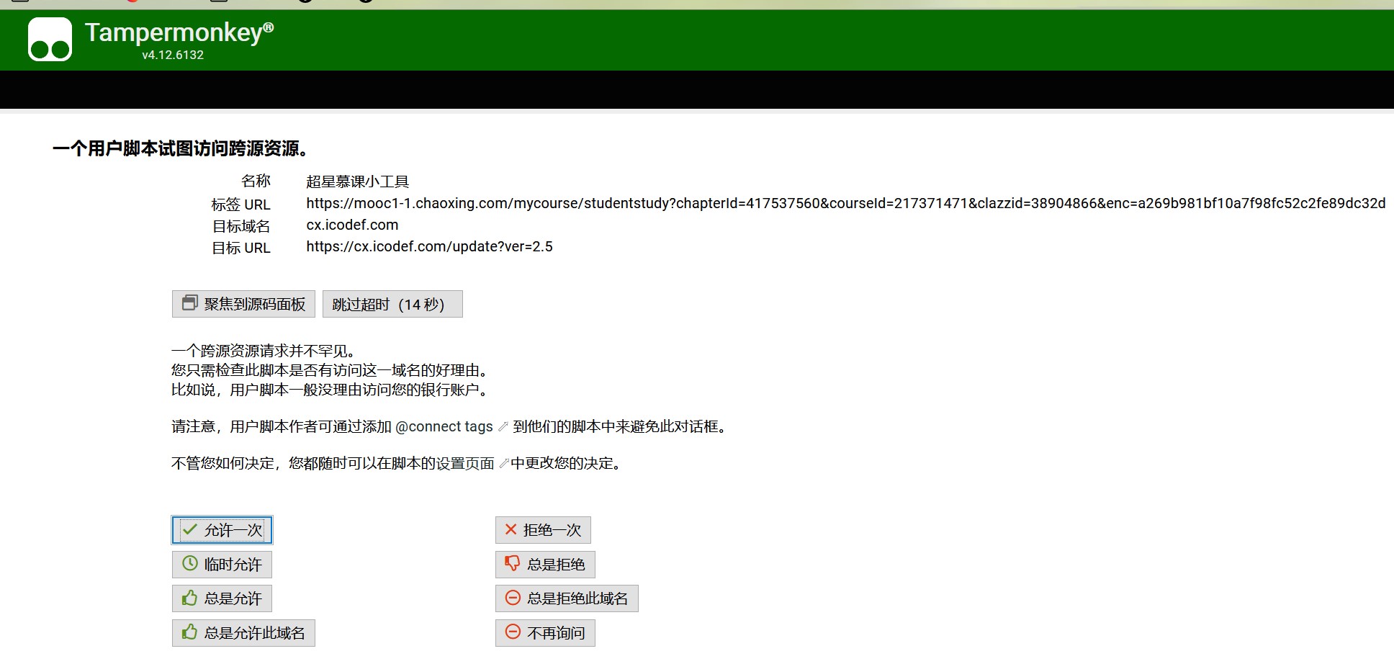The image size is (1394, 664).
Task: Click 总是拒绝此域名 (Always deny domain) button
Action: point(567,598)
